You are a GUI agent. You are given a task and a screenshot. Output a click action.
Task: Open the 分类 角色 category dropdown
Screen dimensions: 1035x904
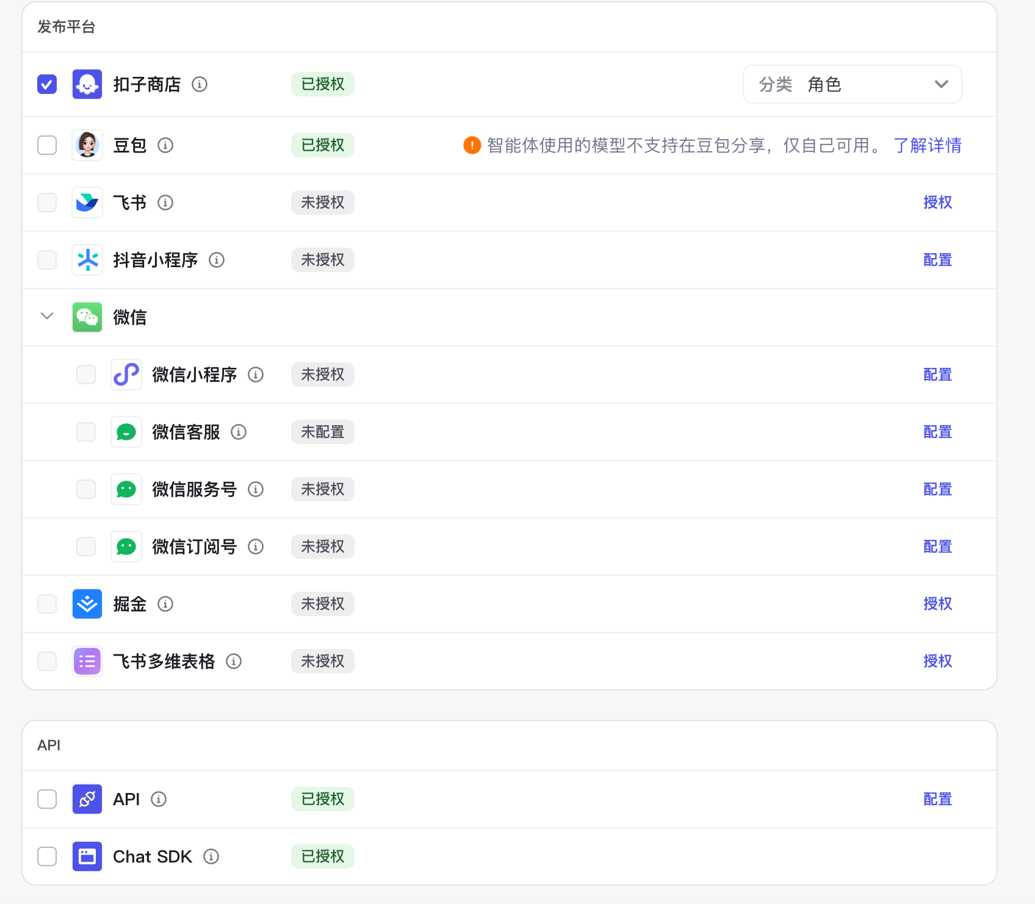pyautogui.click(x=852, y=84)
